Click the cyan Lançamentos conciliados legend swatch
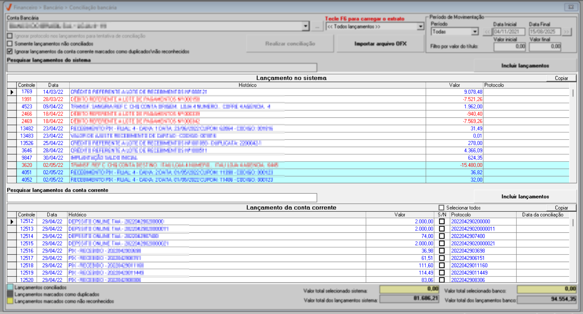 click(x=10, y=287)
